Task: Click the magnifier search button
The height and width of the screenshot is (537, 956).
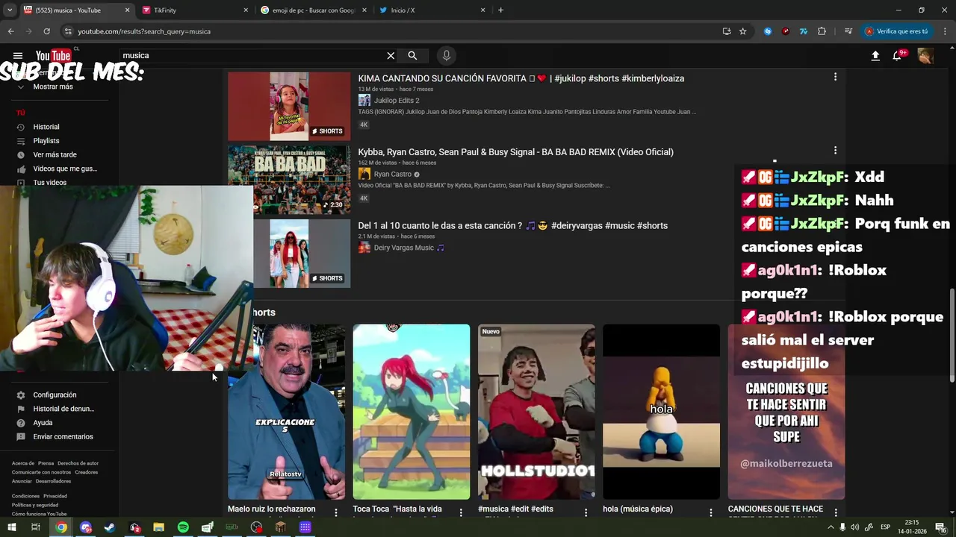Action: pos(412,56)
